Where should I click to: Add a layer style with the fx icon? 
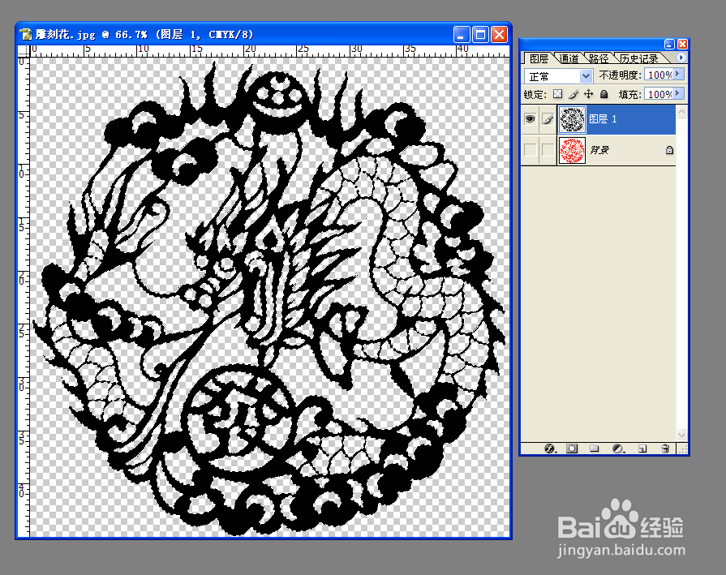550,448
